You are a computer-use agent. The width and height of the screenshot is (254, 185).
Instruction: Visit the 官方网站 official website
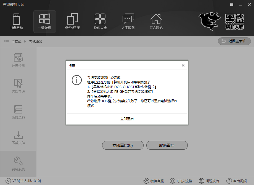(x=156, y=22)
